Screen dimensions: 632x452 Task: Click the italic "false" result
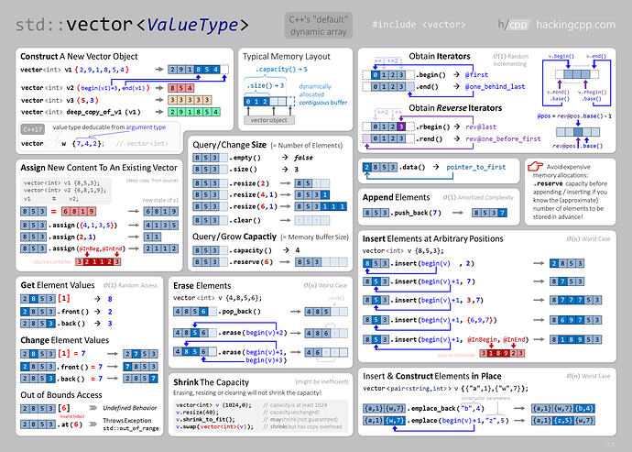coord(303,158)
